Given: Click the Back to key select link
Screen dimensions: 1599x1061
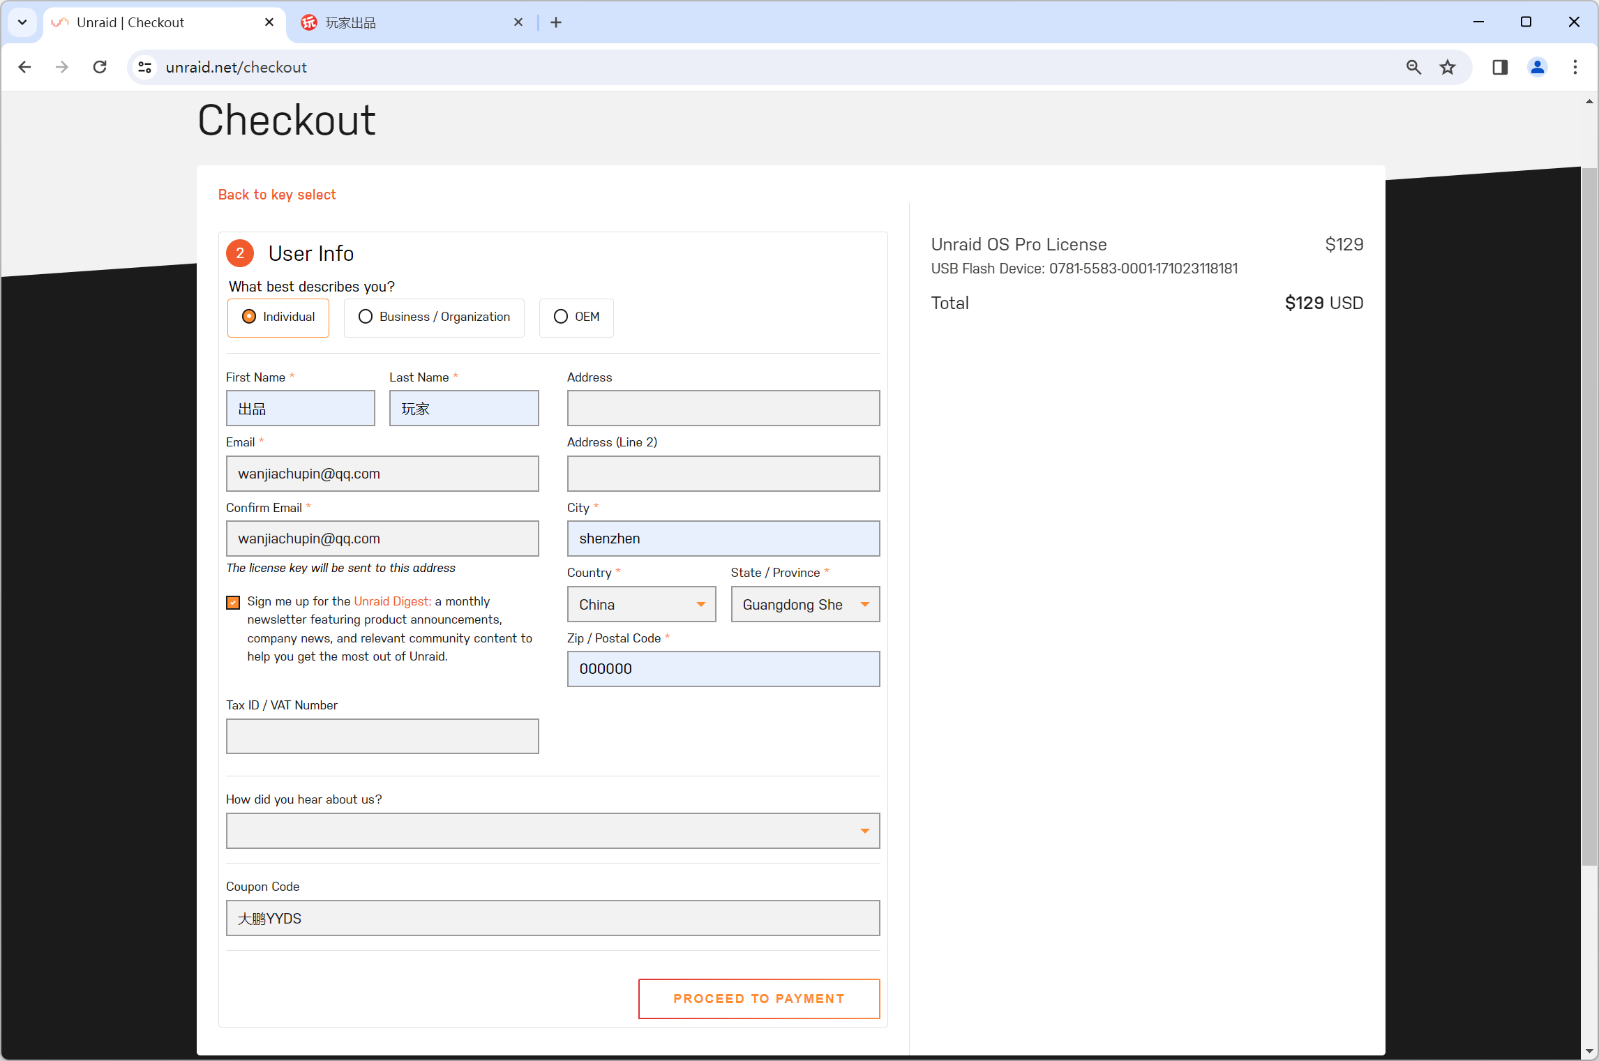Looking at the screenshot, I should (x=277, y=195).
